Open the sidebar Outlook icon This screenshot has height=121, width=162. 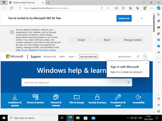(158, 46)
